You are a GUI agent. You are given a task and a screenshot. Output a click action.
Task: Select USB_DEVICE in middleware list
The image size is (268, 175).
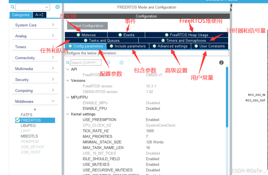[x=33, y=147]
